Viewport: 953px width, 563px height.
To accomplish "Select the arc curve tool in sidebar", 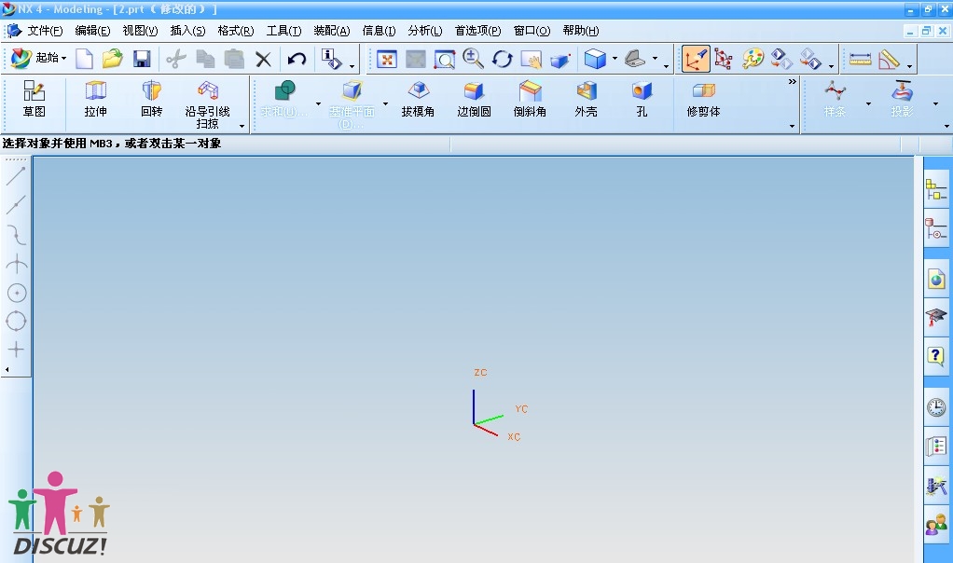I will click(x=16, y=235).
